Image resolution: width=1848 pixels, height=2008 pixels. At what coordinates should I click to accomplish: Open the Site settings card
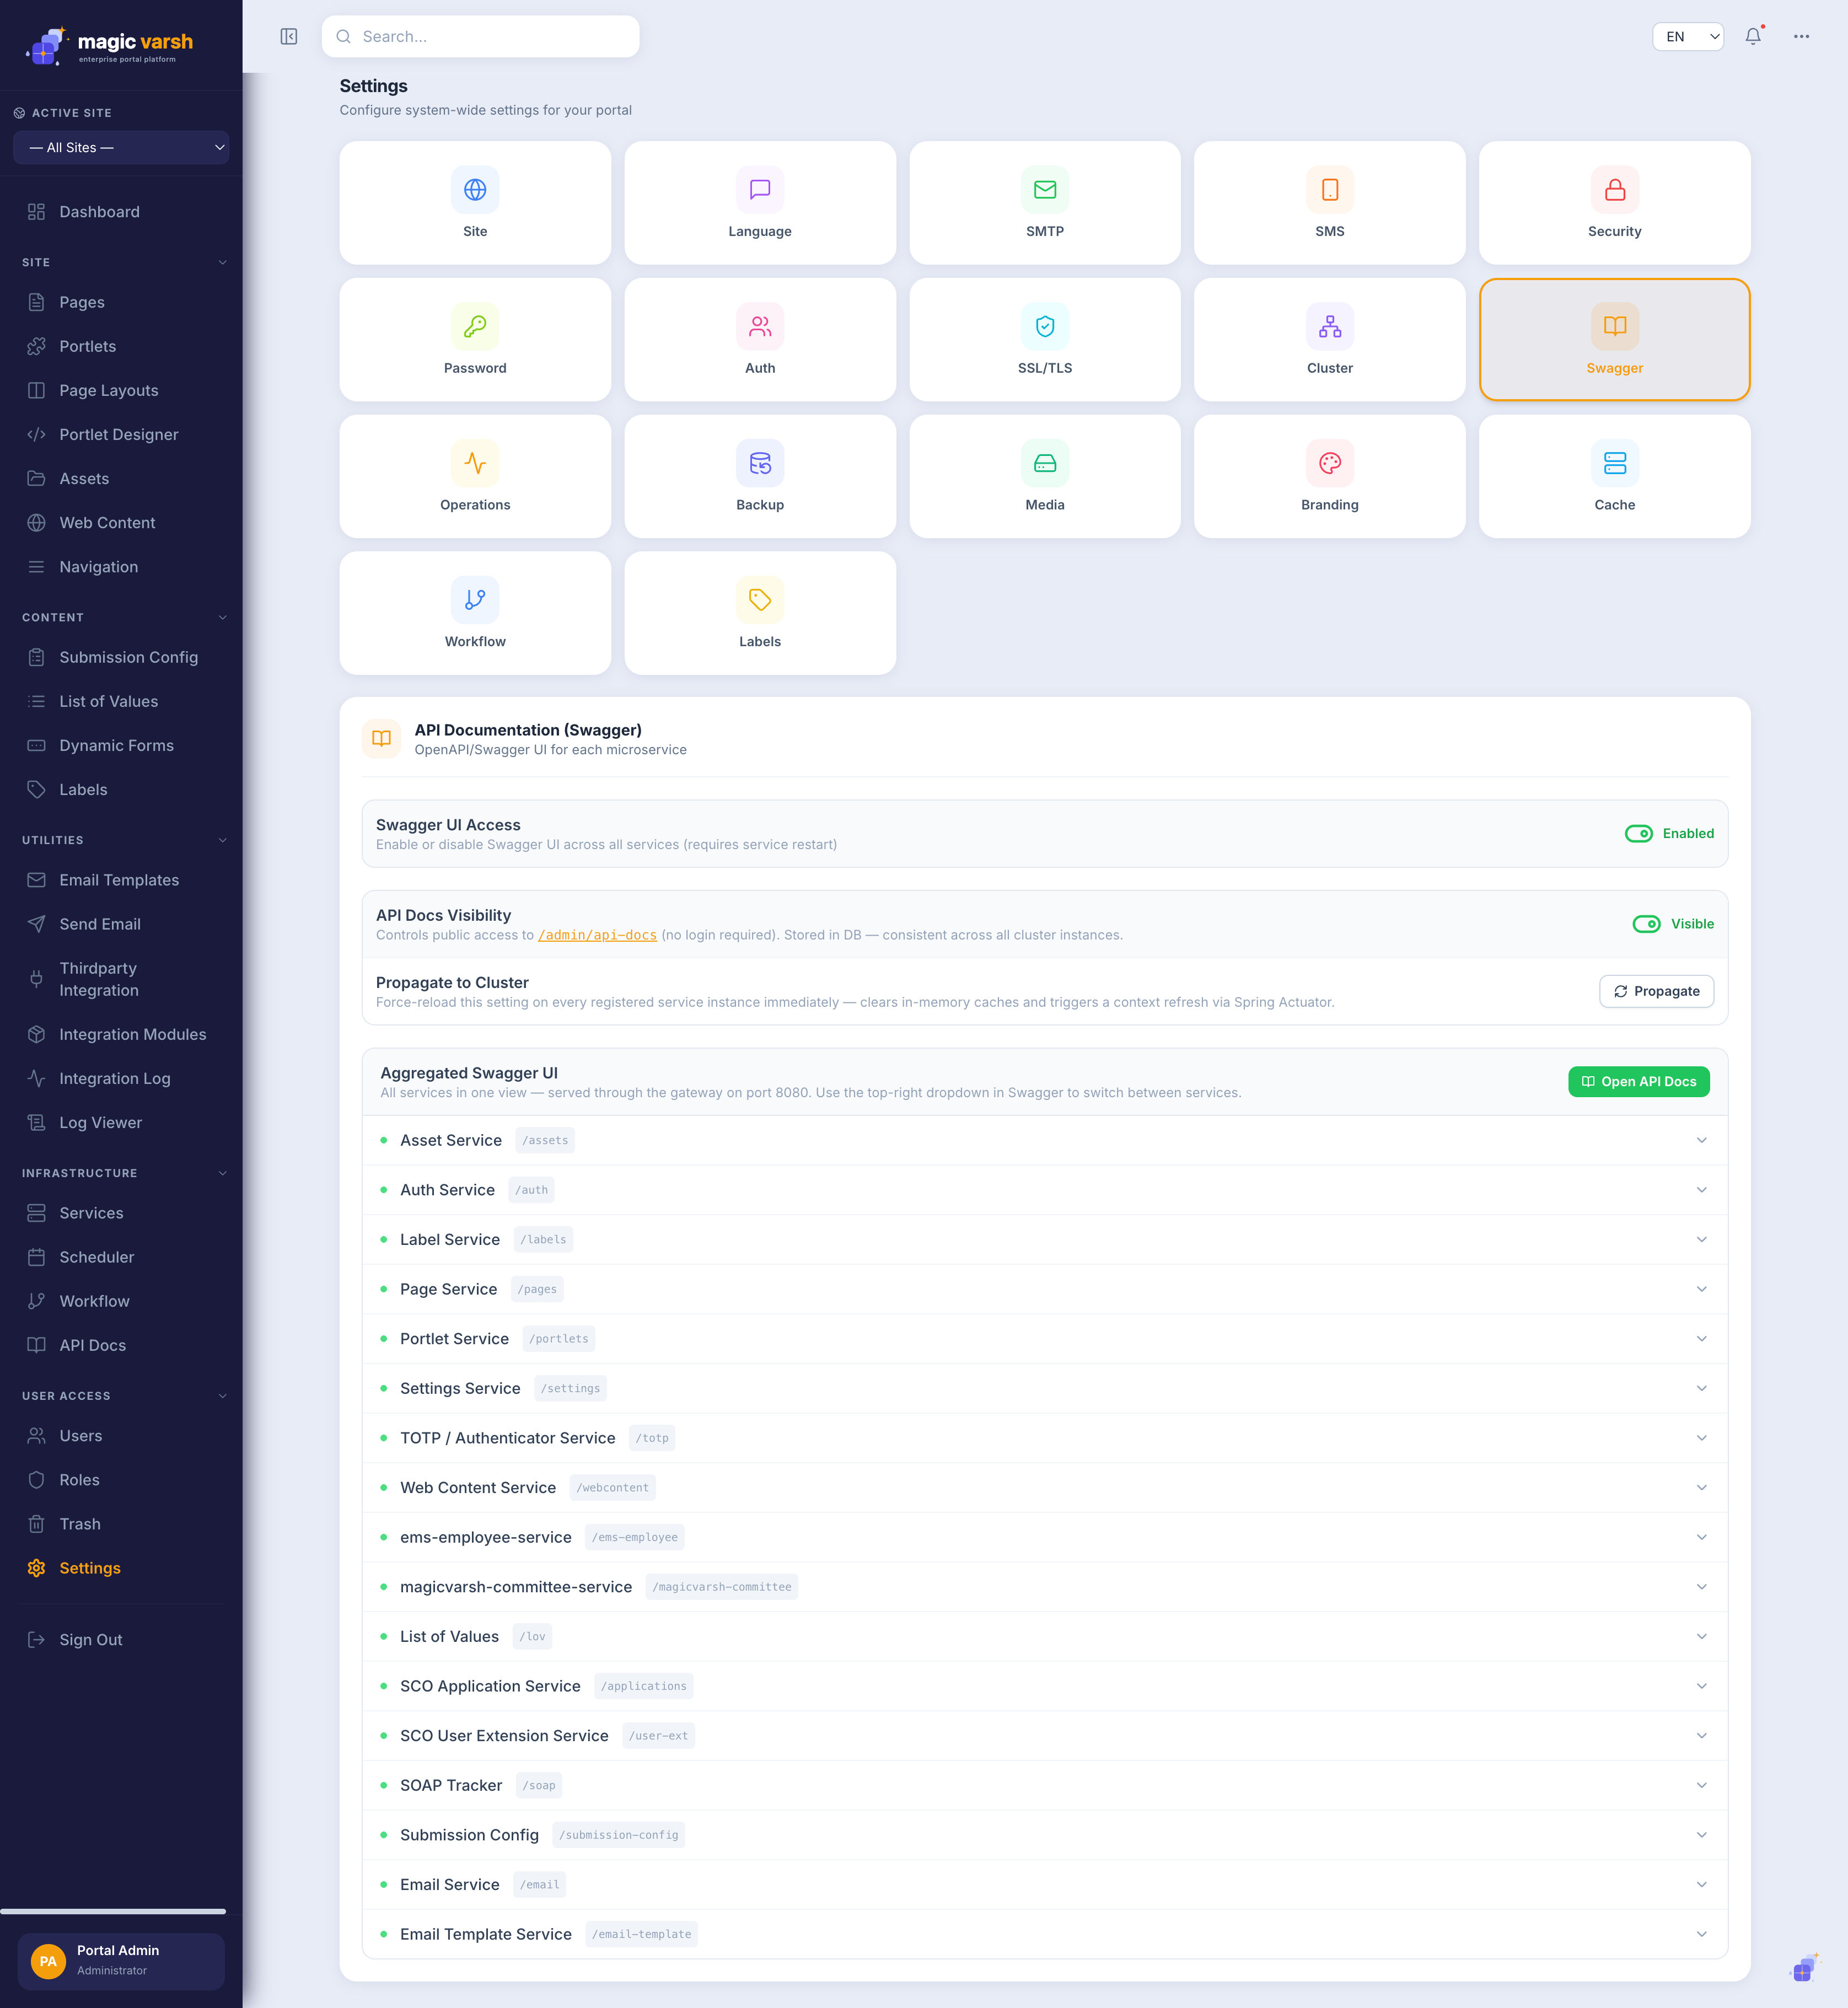(475, 203)
